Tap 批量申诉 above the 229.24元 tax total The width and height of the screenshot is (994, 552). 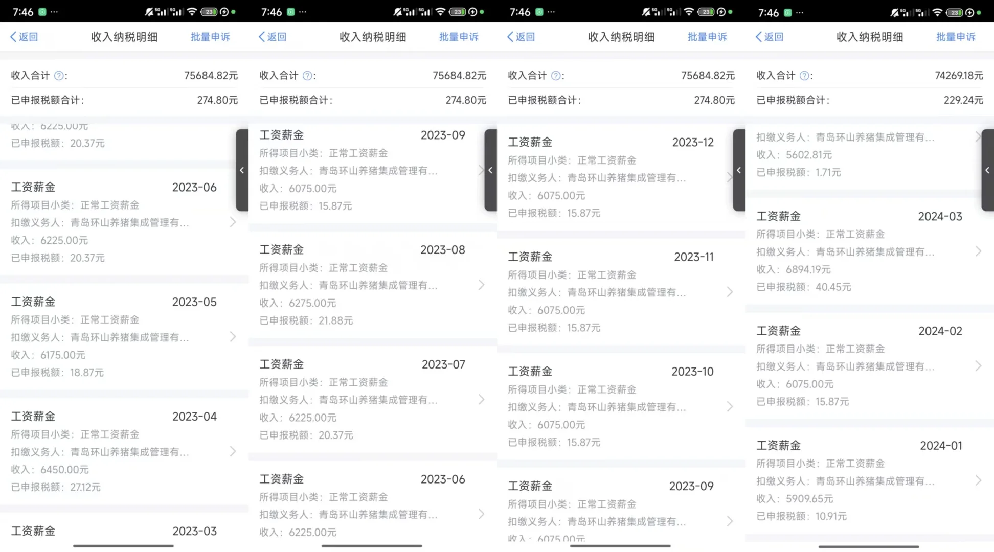click(955, 37)
